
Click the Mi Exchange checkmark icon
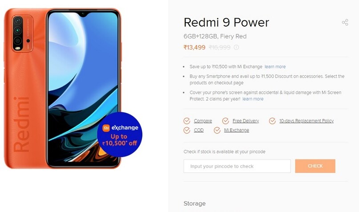(217, 130)
